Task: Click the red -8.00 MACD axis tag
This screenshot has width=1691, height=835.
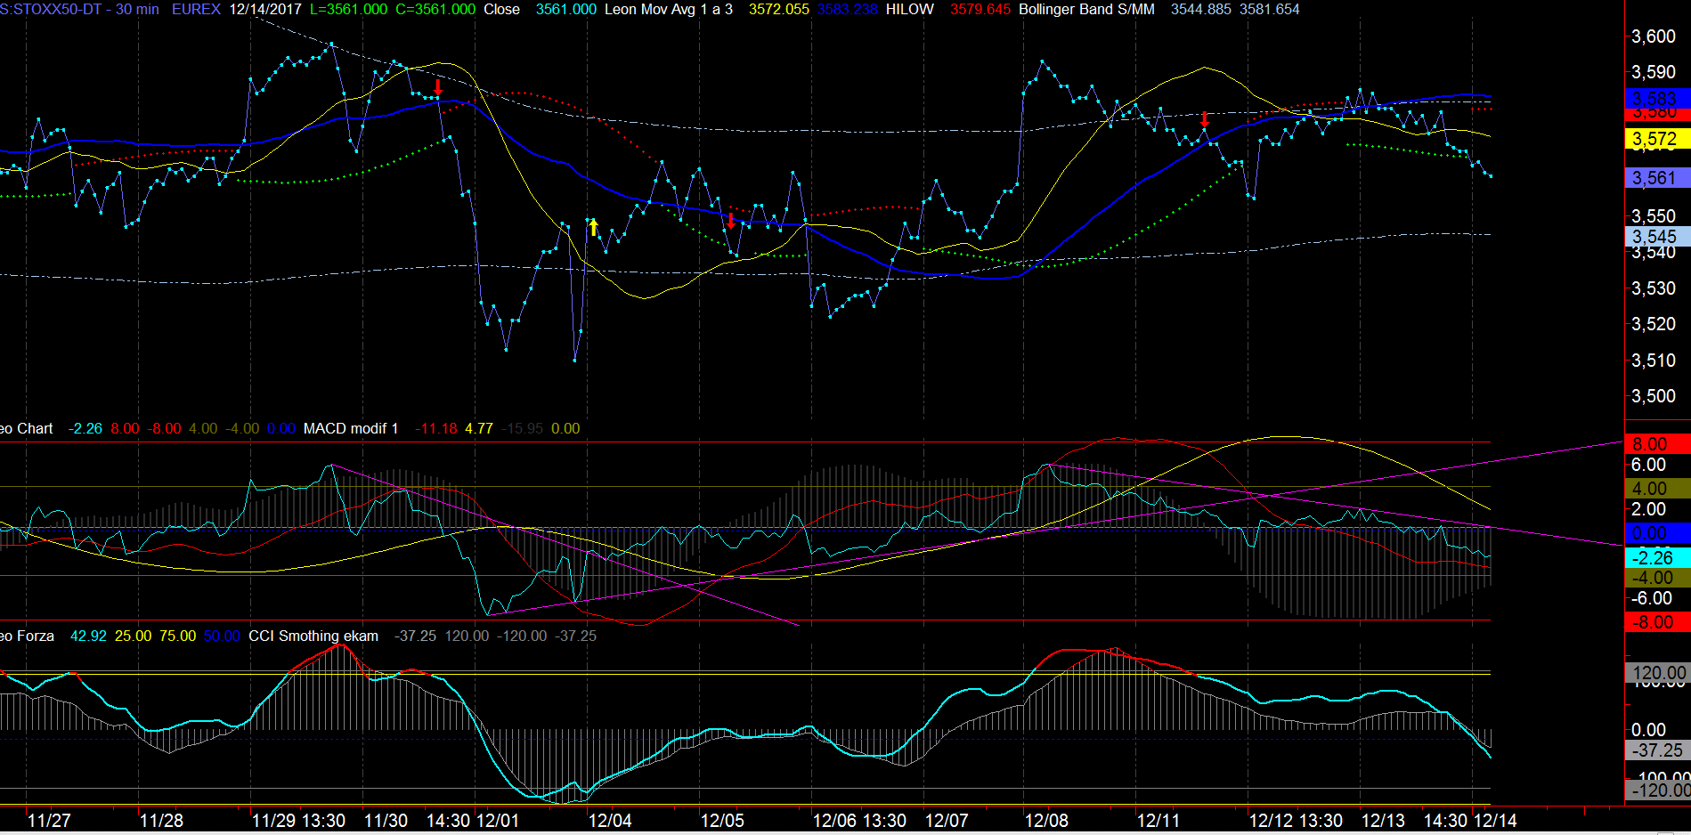Action: tap(1657, 622)
